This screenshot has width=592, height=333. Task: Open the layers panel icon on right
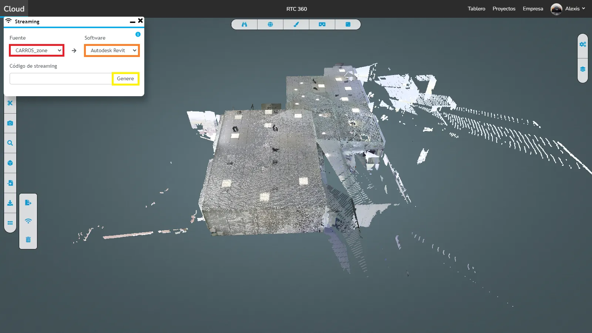click(583, 69)
